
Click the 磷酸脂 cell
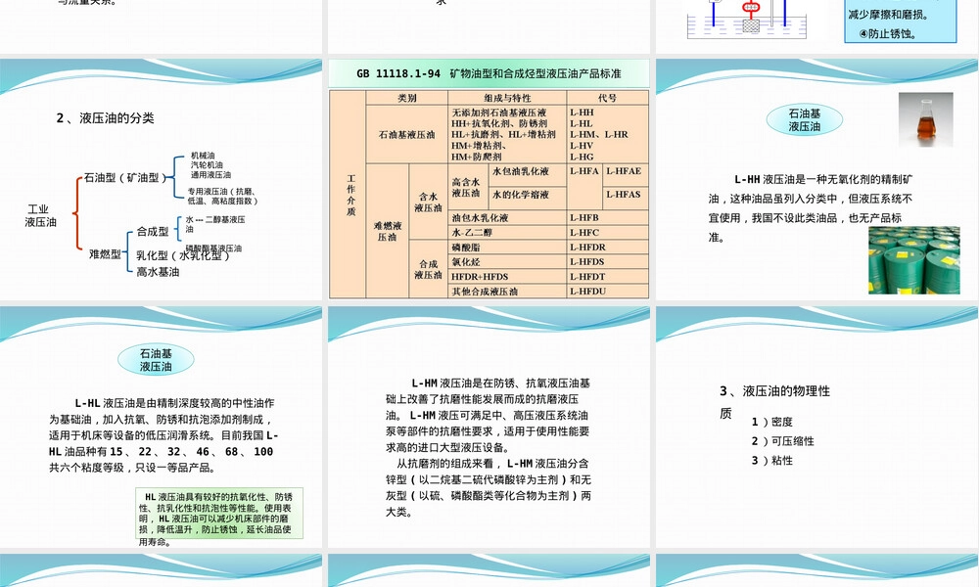coord(507,247)
